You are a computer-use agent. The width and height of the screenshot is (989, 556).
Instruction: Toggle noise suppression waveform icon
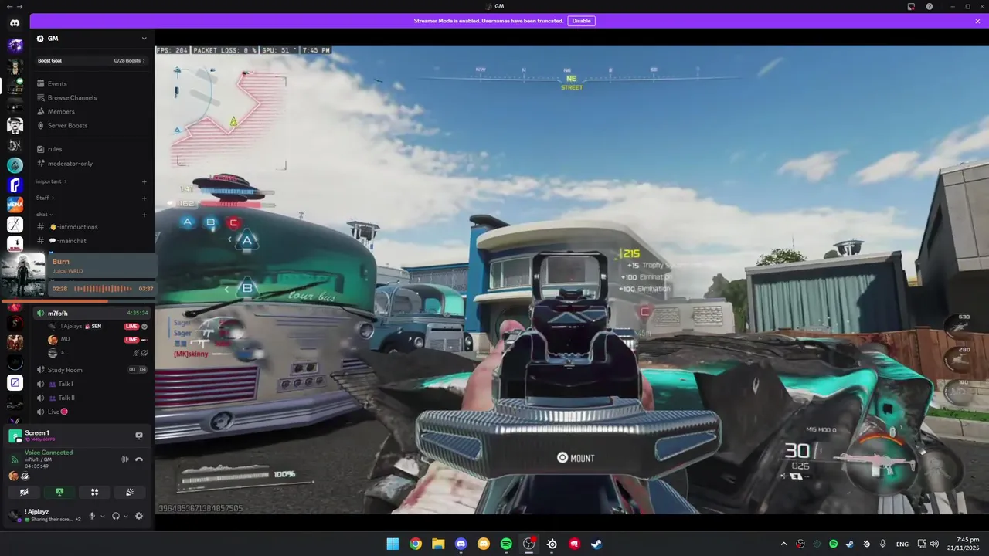[x=124, y=459]
